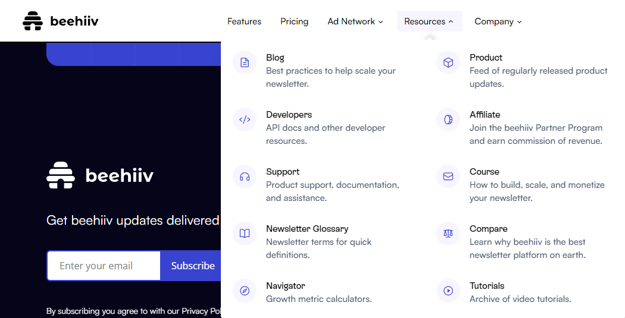Image resolution: width=625 pixels, height=318 pixels.
Task: Click the Enter your email field
Action: tap(104, 266)
